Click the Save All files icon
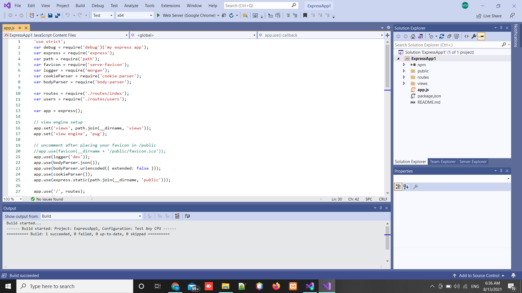 click(x=58, y=15)
